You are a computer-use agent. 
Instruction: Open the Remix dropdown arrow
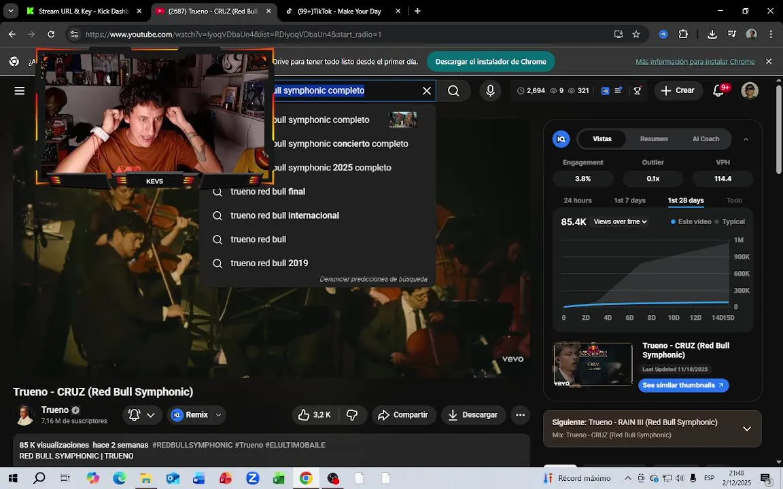(219, 415)
